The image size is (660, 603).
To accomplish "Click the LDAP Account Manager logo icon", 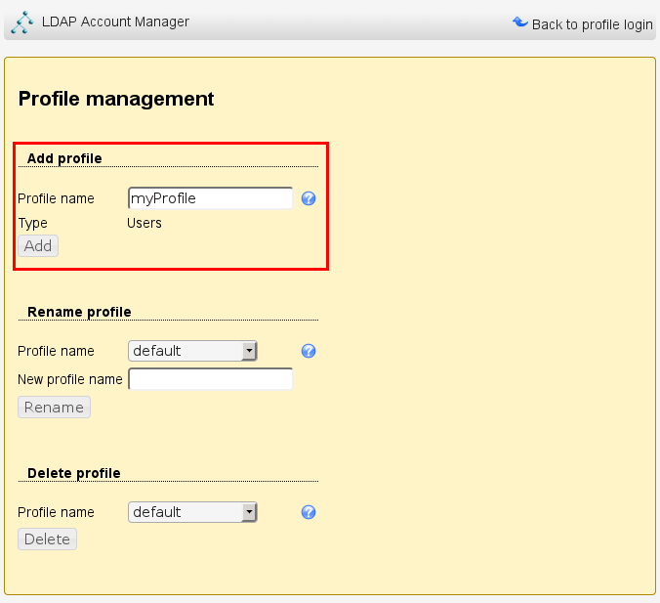I will point(21,22).
